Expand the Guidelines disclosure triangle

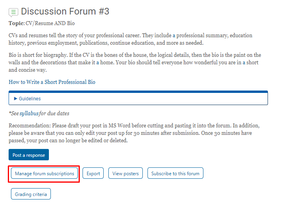16,98
